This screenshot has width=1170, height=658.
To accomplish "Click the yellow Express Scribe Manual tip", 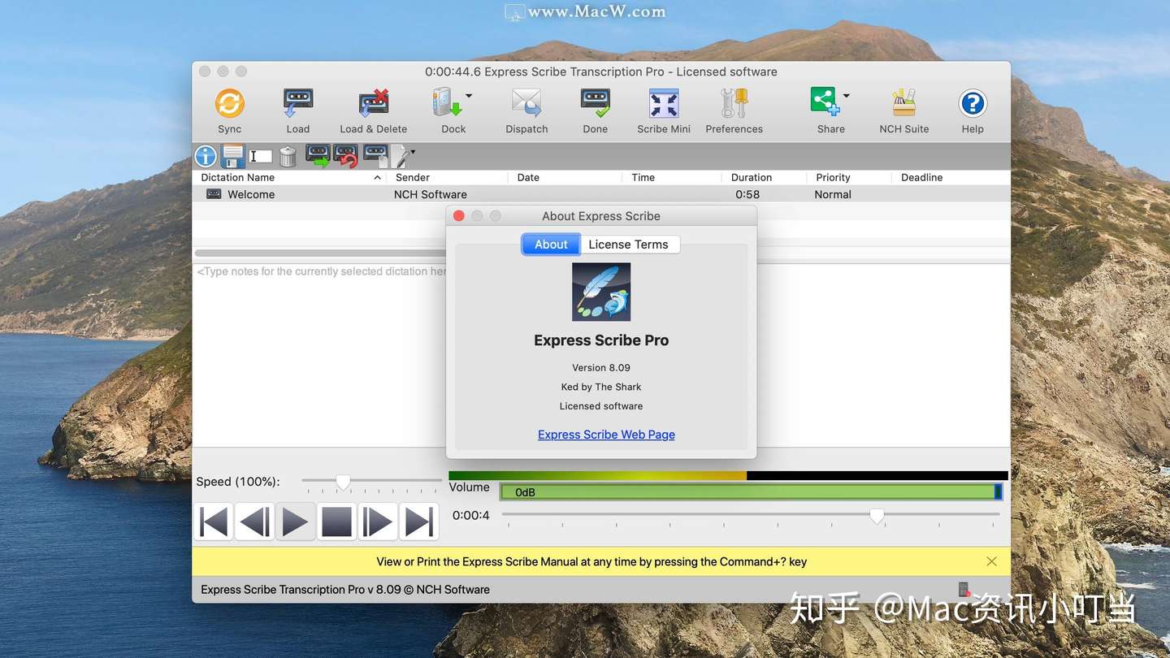I will coord(591,561).
